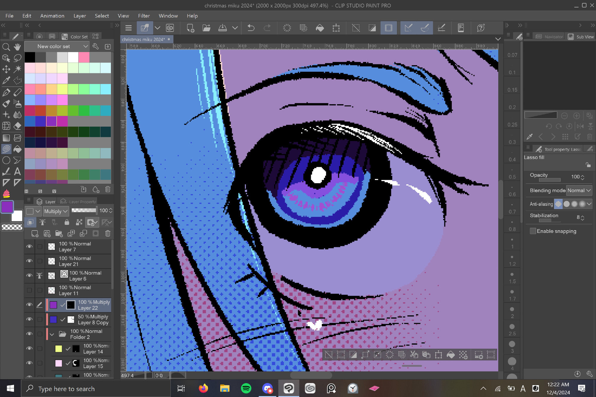Select the Auto select magic wand tool
The image size is (596, 397).
17,69
